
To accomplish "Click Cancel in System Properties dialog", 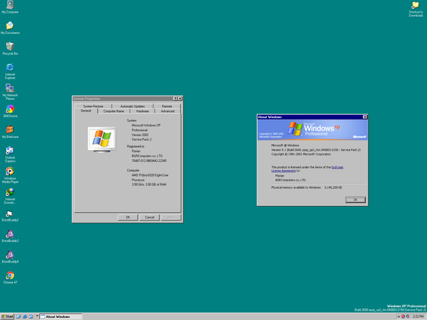I will pyautogui.click(x=149, y=217).
